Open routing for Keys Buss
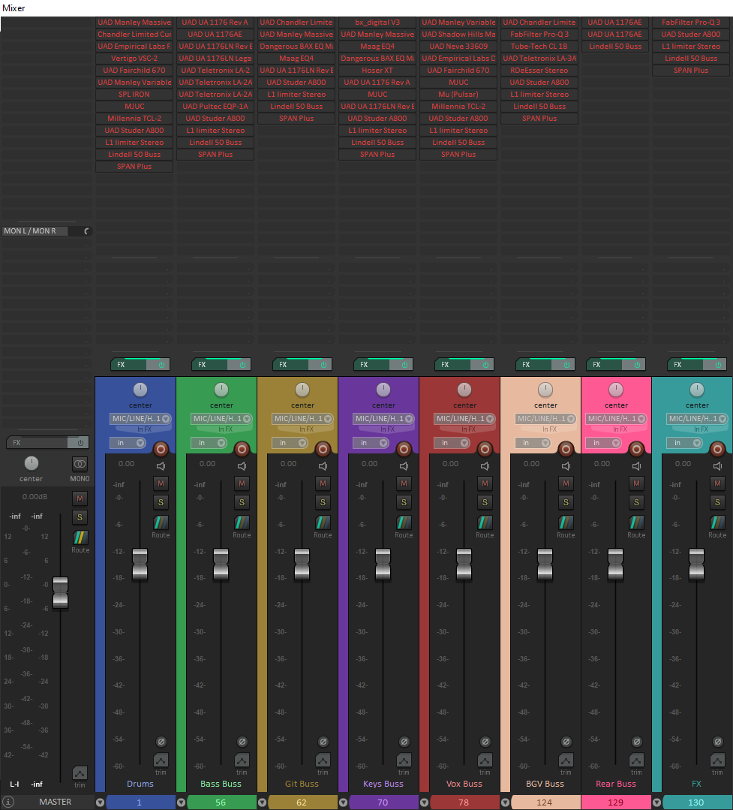The width and height of the screenshot is (733, 810). pyautogui.click(x=404, y=522)
